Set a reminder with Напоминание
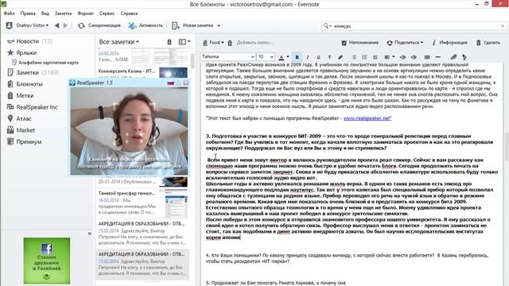The width and height of the screenshot is (509, 286). tap(360, 42)
